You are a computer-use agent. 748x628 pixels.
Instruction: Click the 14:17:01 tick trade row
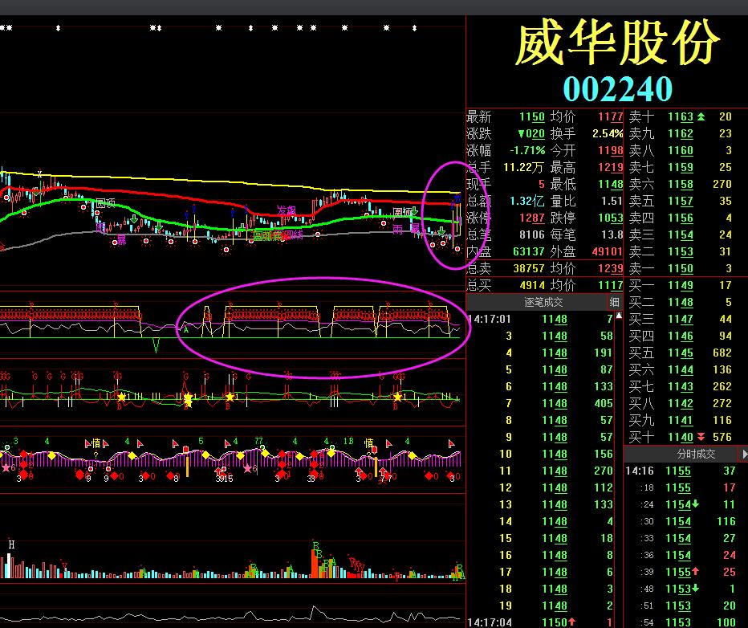pos(540,320)
